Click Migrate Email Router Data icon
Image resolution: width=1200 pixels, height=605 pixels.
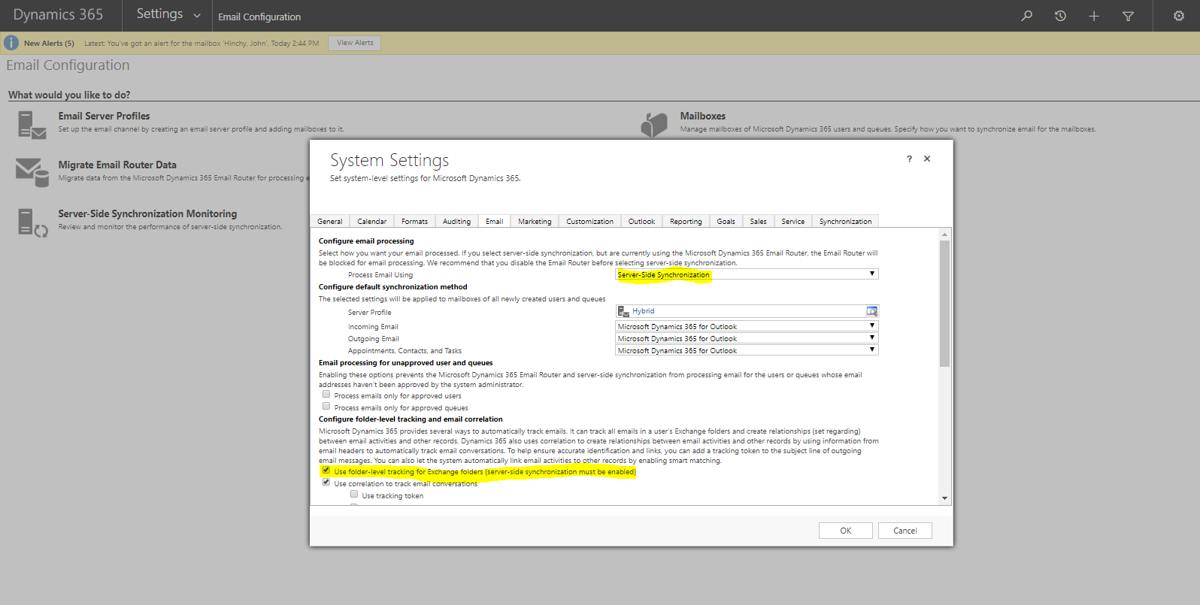(32, 172)
